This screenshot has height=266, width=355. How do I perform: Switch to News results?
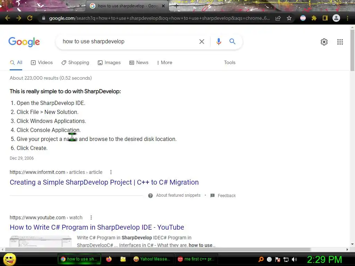pos(139,63)
